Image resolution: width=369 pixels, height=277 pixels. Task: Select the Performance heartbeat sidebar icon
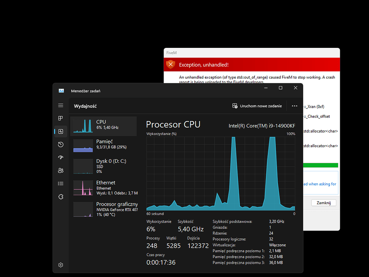tap(61, 131)
